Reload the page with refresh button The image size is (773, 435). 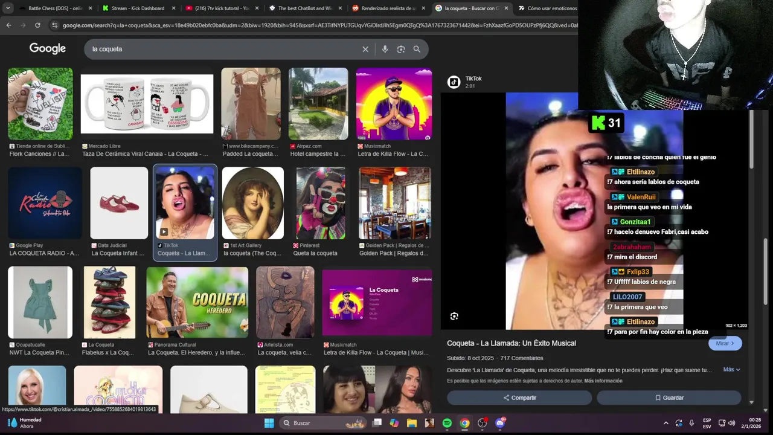tap(37, 25)
